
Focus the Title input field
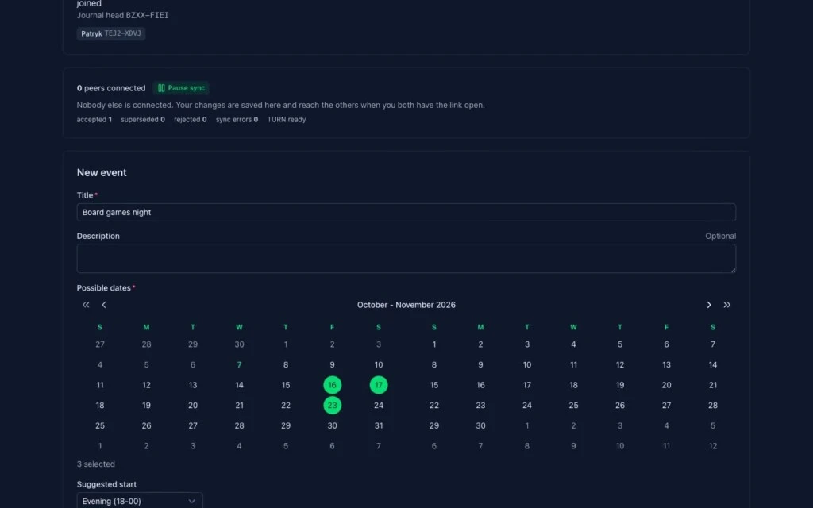click(406, 213)
